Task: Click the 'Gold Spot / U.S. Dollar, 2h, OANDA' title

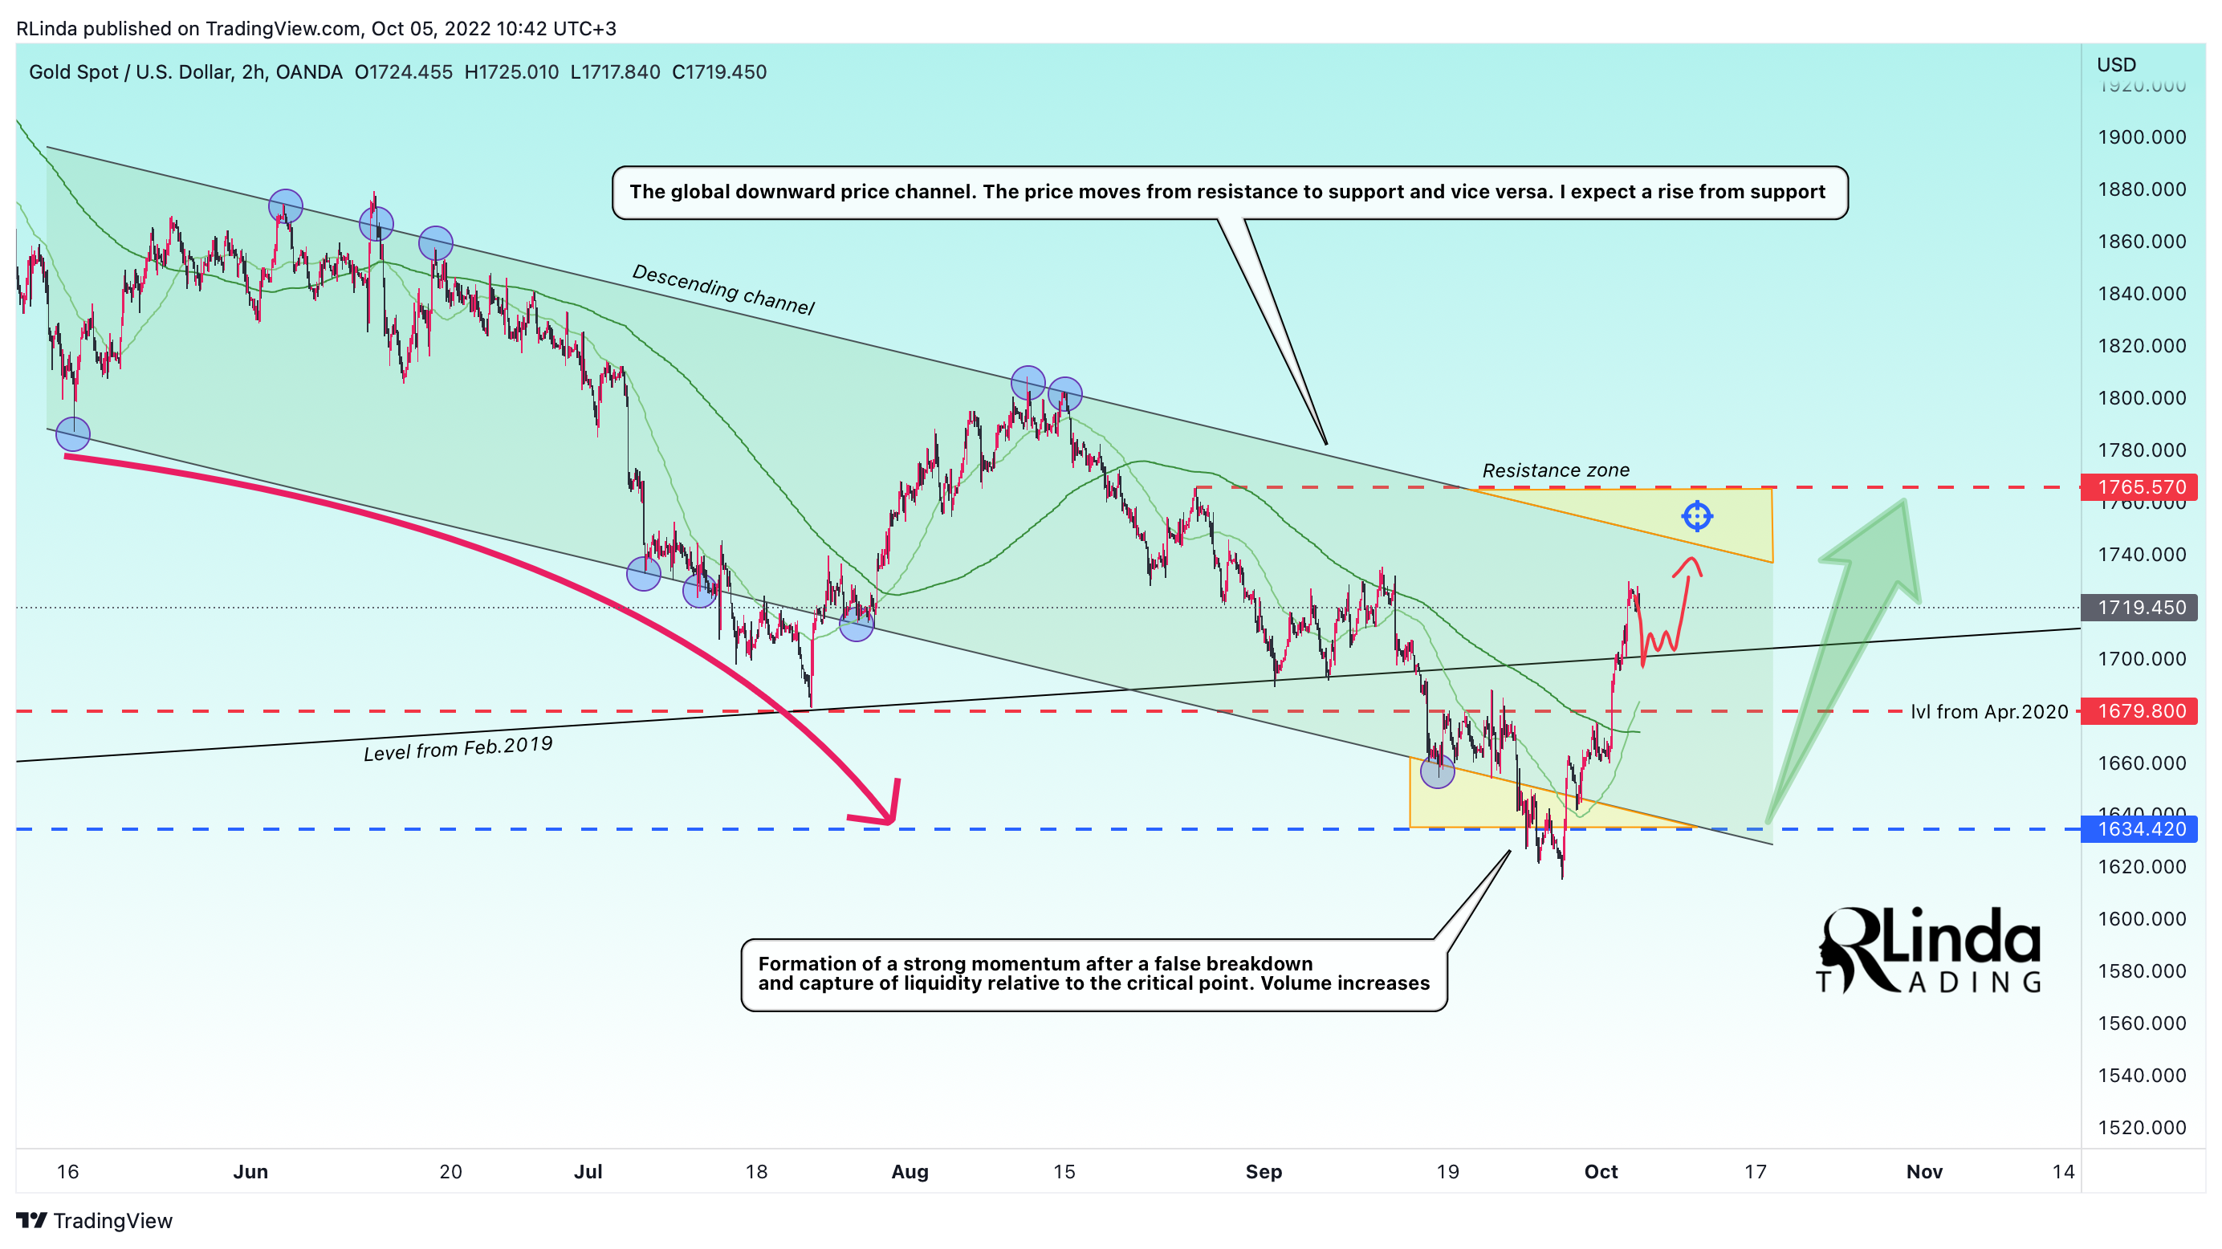Action: [x=185, y=72]
